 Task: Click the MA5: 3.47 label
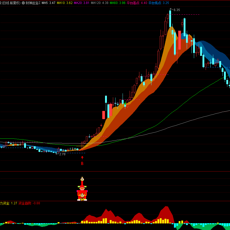(x=48, y=3)
